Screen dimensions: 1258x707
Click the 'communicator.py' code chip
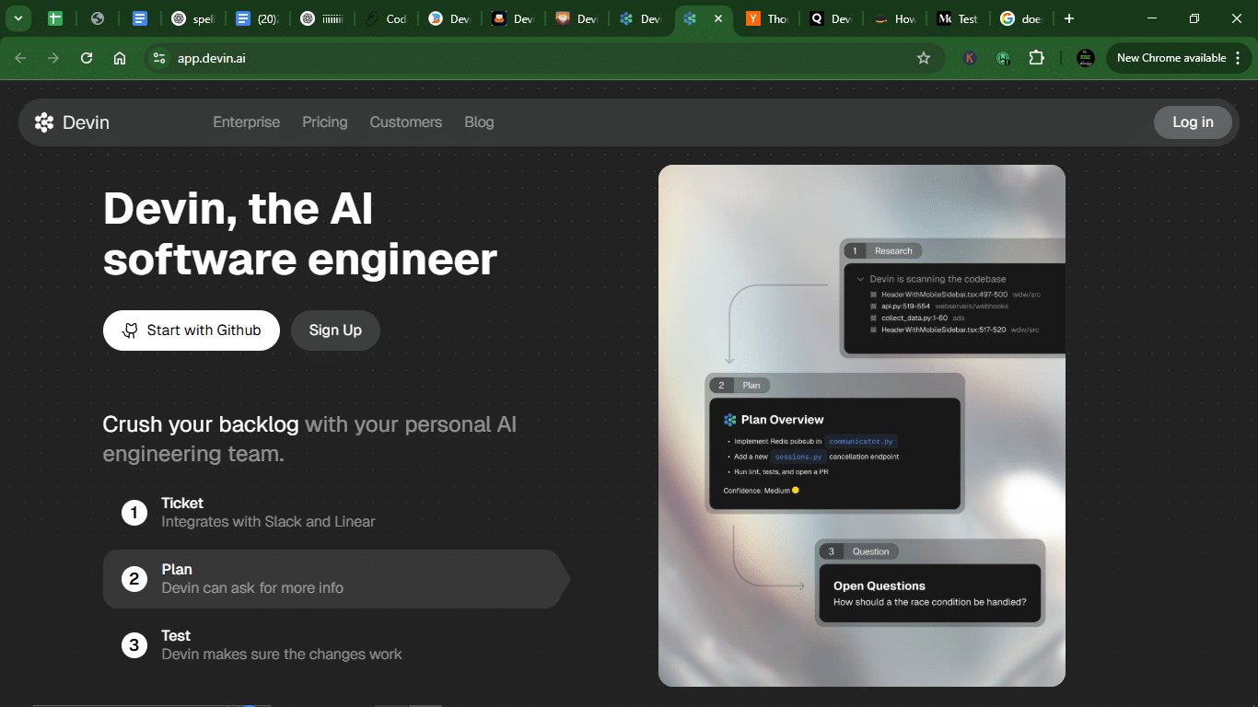pos(861,442)
